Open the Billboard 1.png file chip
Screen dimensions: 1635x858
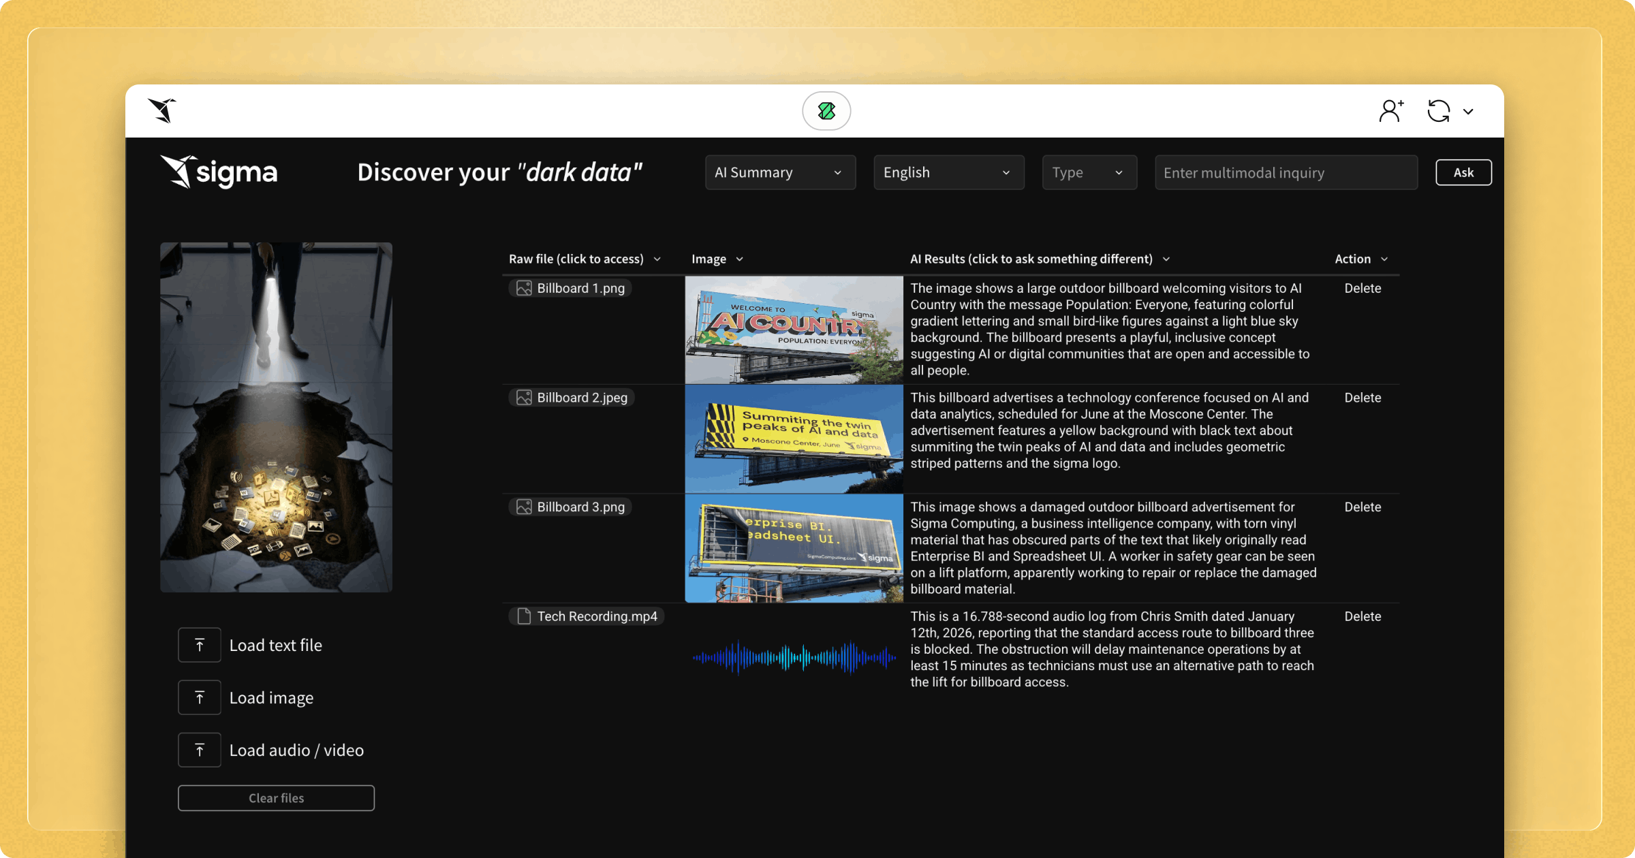[x=571, y=288]
